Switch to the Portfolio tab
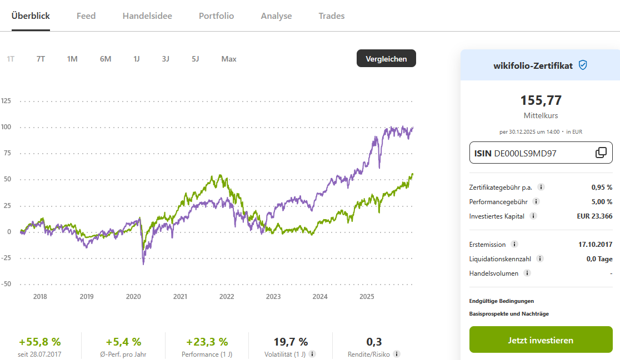620x360 pixels. (216, 16)
